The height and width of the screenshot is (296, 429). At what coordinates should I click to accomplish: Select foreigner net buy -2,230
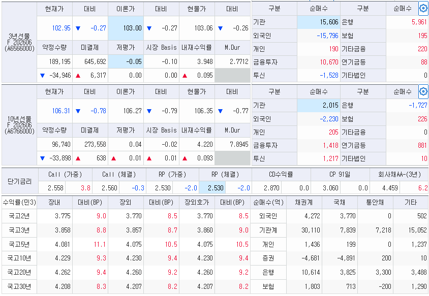point(329,119)
